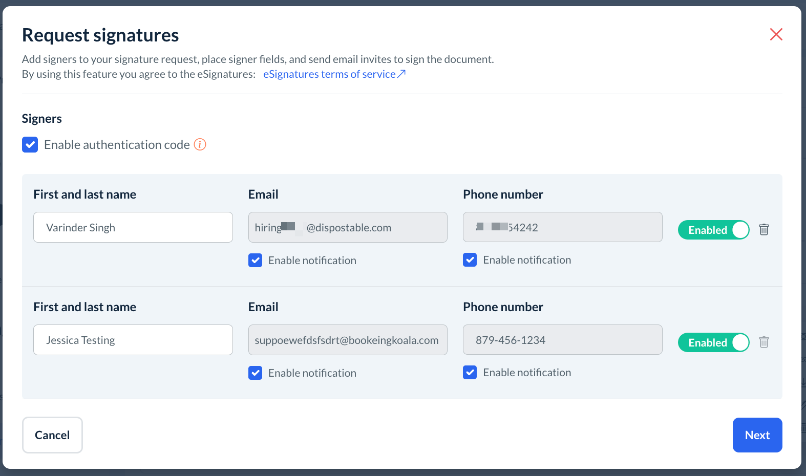Delete signer Varinder Singh with trash icon
This screenshot has width=806, height=476.
tap(763, 229)
